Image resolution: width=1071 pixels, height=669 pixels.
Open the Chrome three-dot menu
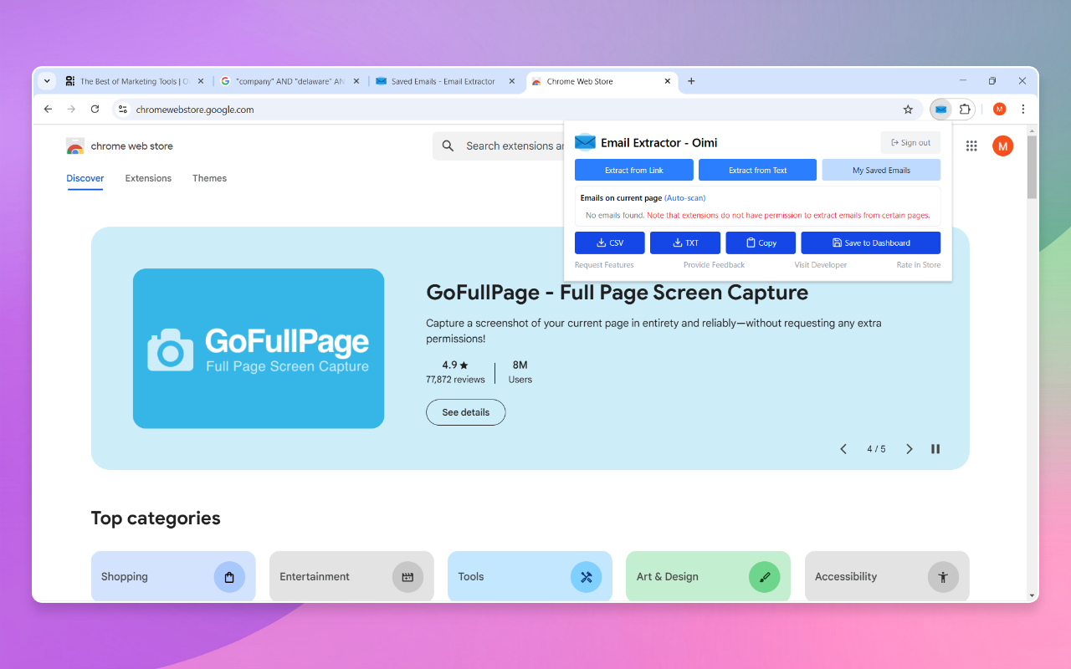[x=1022, y=110]
